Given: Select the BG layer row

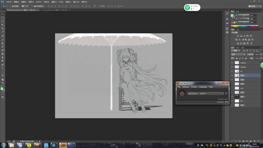Looking at the screenshot, I should 245,101.
